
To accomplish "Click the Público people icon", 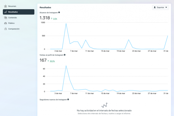I will (5, 23).
